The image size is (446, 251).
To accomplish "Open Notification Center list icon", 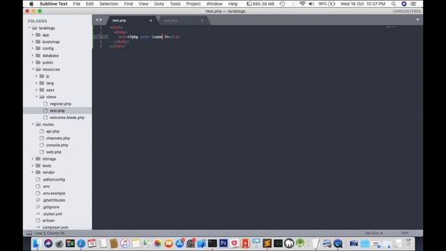I will coord(413,3).
